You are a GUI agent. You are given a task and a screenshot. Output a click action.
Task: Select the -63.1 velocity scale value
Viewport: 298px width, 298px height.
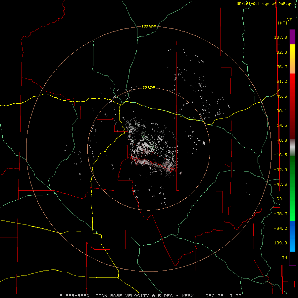click(x=280, y=199)
